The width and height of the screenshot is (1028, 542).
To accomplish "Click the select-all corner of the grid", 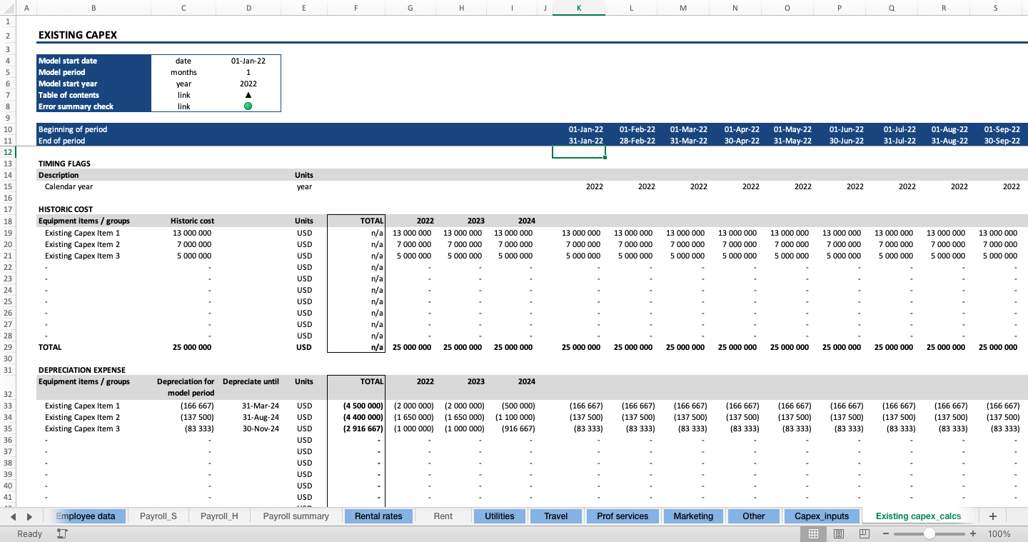I will coord(7,8).
